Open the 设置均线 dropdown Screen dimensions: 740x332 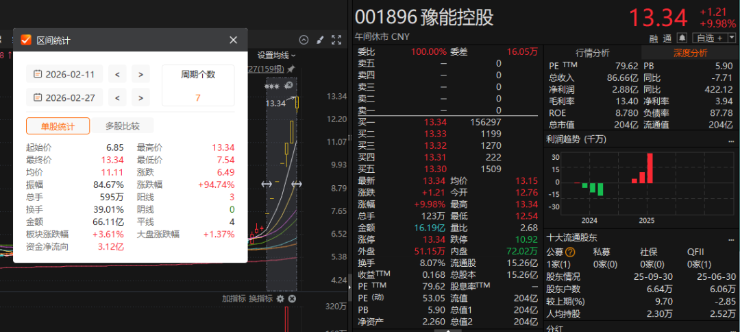pos(277,56)
